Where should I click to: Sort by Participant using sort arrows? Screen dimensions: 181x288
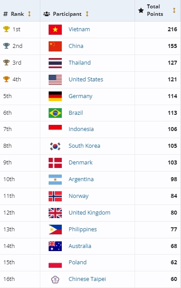click(x=87, y=14)
